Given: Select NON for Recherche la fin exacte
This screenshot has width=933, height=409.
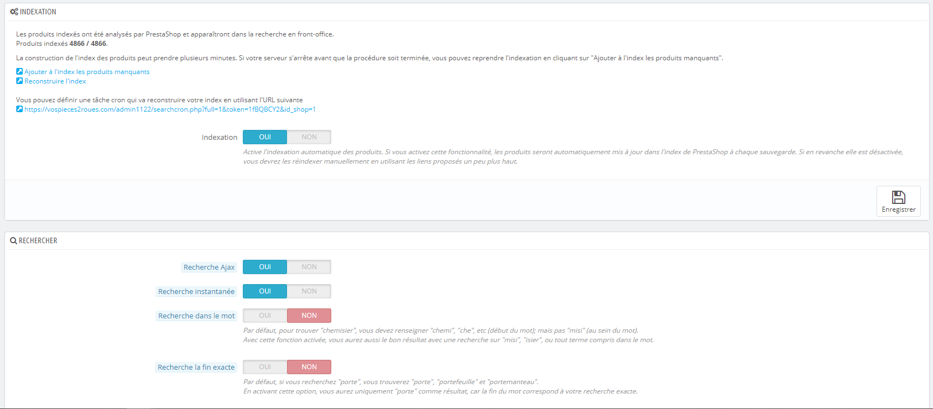Looking at the screenshot, I should pos(309,367).
